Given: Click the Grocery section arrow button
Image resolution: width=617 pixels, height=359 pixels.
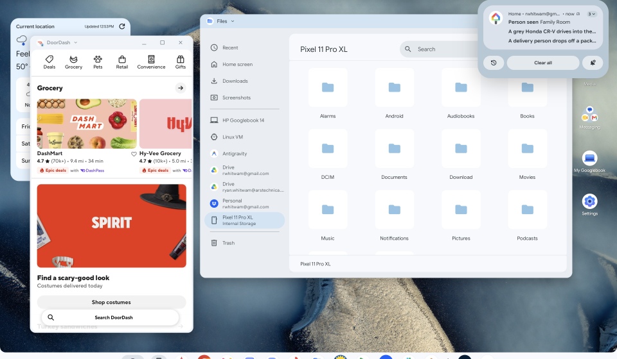Looking at the screenshot, I should click(x=181, y=88).
